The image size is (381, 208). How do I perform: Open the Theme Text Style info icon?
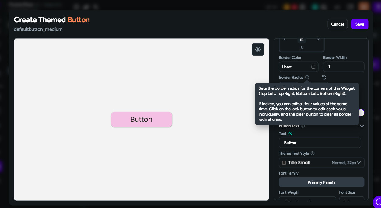313,153
